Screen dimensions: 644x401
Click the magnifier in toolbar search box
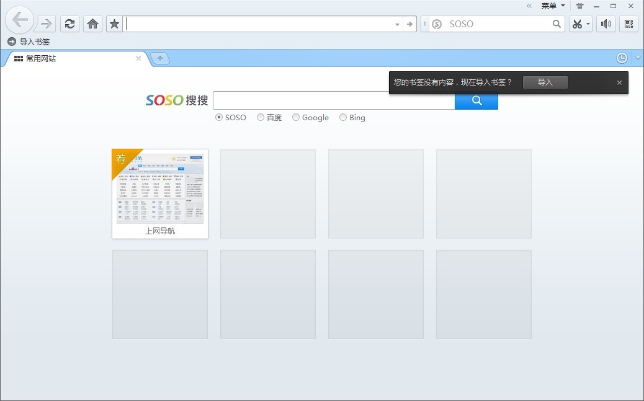(x=557, y=24)
